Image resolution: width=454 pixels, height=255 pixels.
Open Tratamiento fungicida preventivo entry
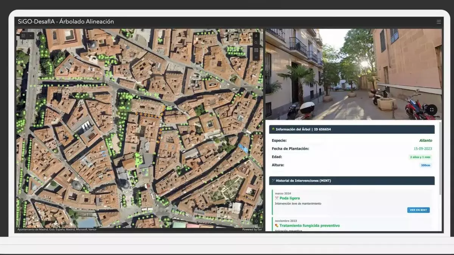(309, 226)
